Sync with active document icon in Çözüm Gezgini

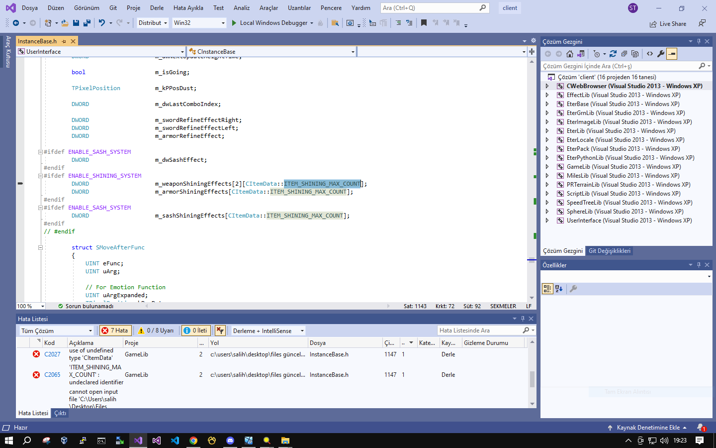[x=613, y=54]
